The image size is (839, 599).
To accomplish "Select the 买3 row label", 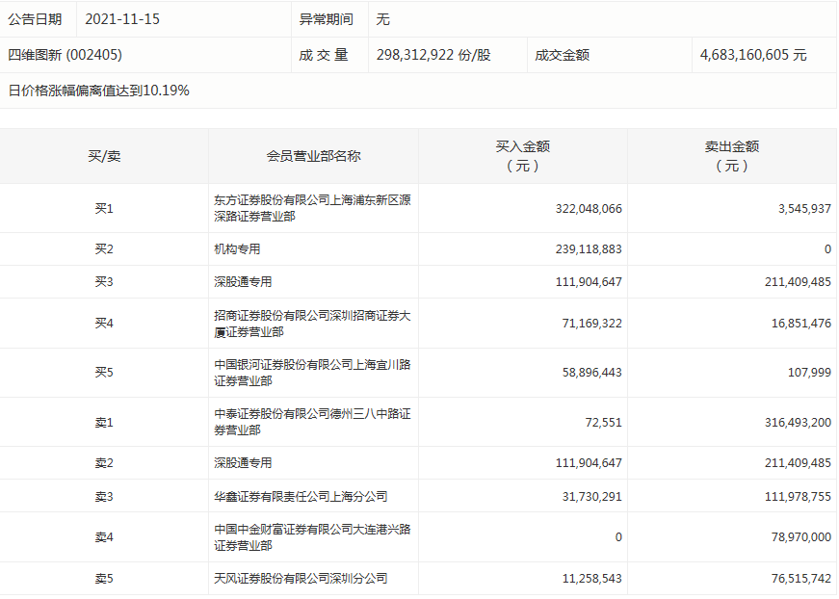I will [x=104, y=282].
